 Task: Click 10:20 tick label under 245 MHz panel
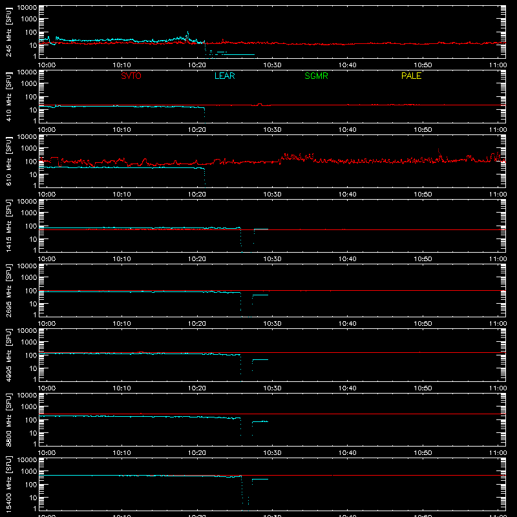[x=197, y=65]
